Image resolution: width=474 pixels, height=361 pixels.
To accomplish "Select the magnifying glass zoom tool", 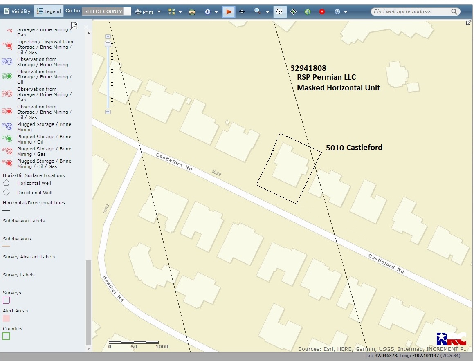I will tap(257, 11).
